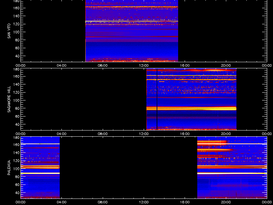Screen dimensions: 273x205
Task: Click the SAGAMORE HILL station axis label
Action: pos(9,99)
